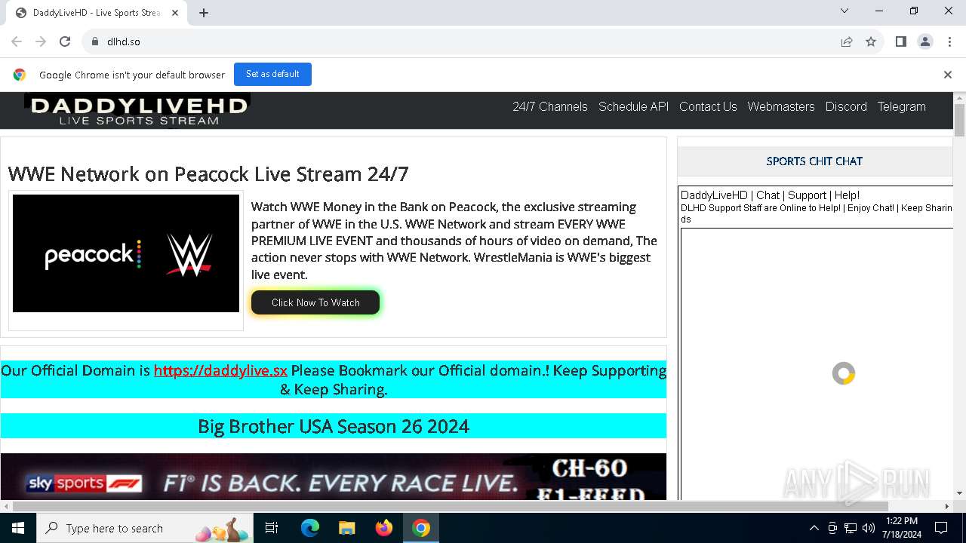Screen dimensions: 966x543
Task: Launch Microsoft Edge from the taskbar
Action: pos(310,528)
